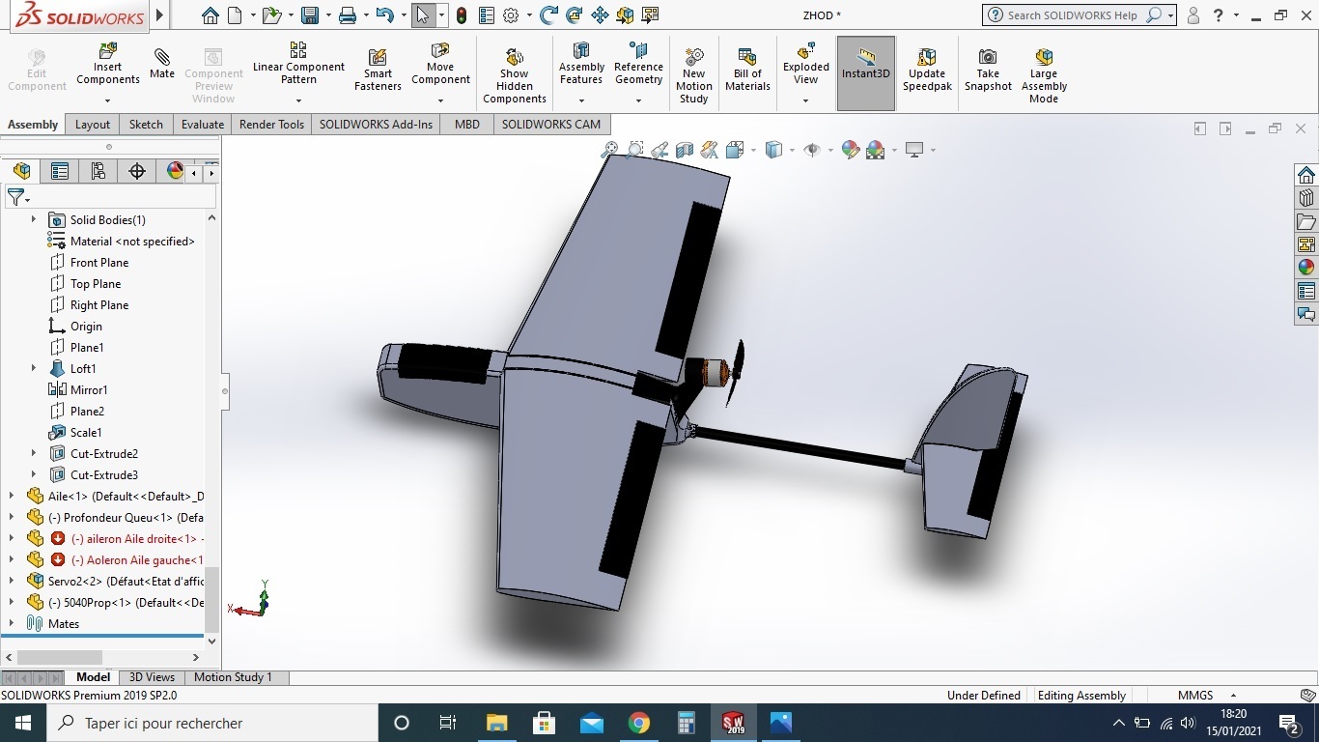Click the Mate tool in the ribbon
Image resolution: width=1319 pixels, height=742 pixels.
coord(161,64)
